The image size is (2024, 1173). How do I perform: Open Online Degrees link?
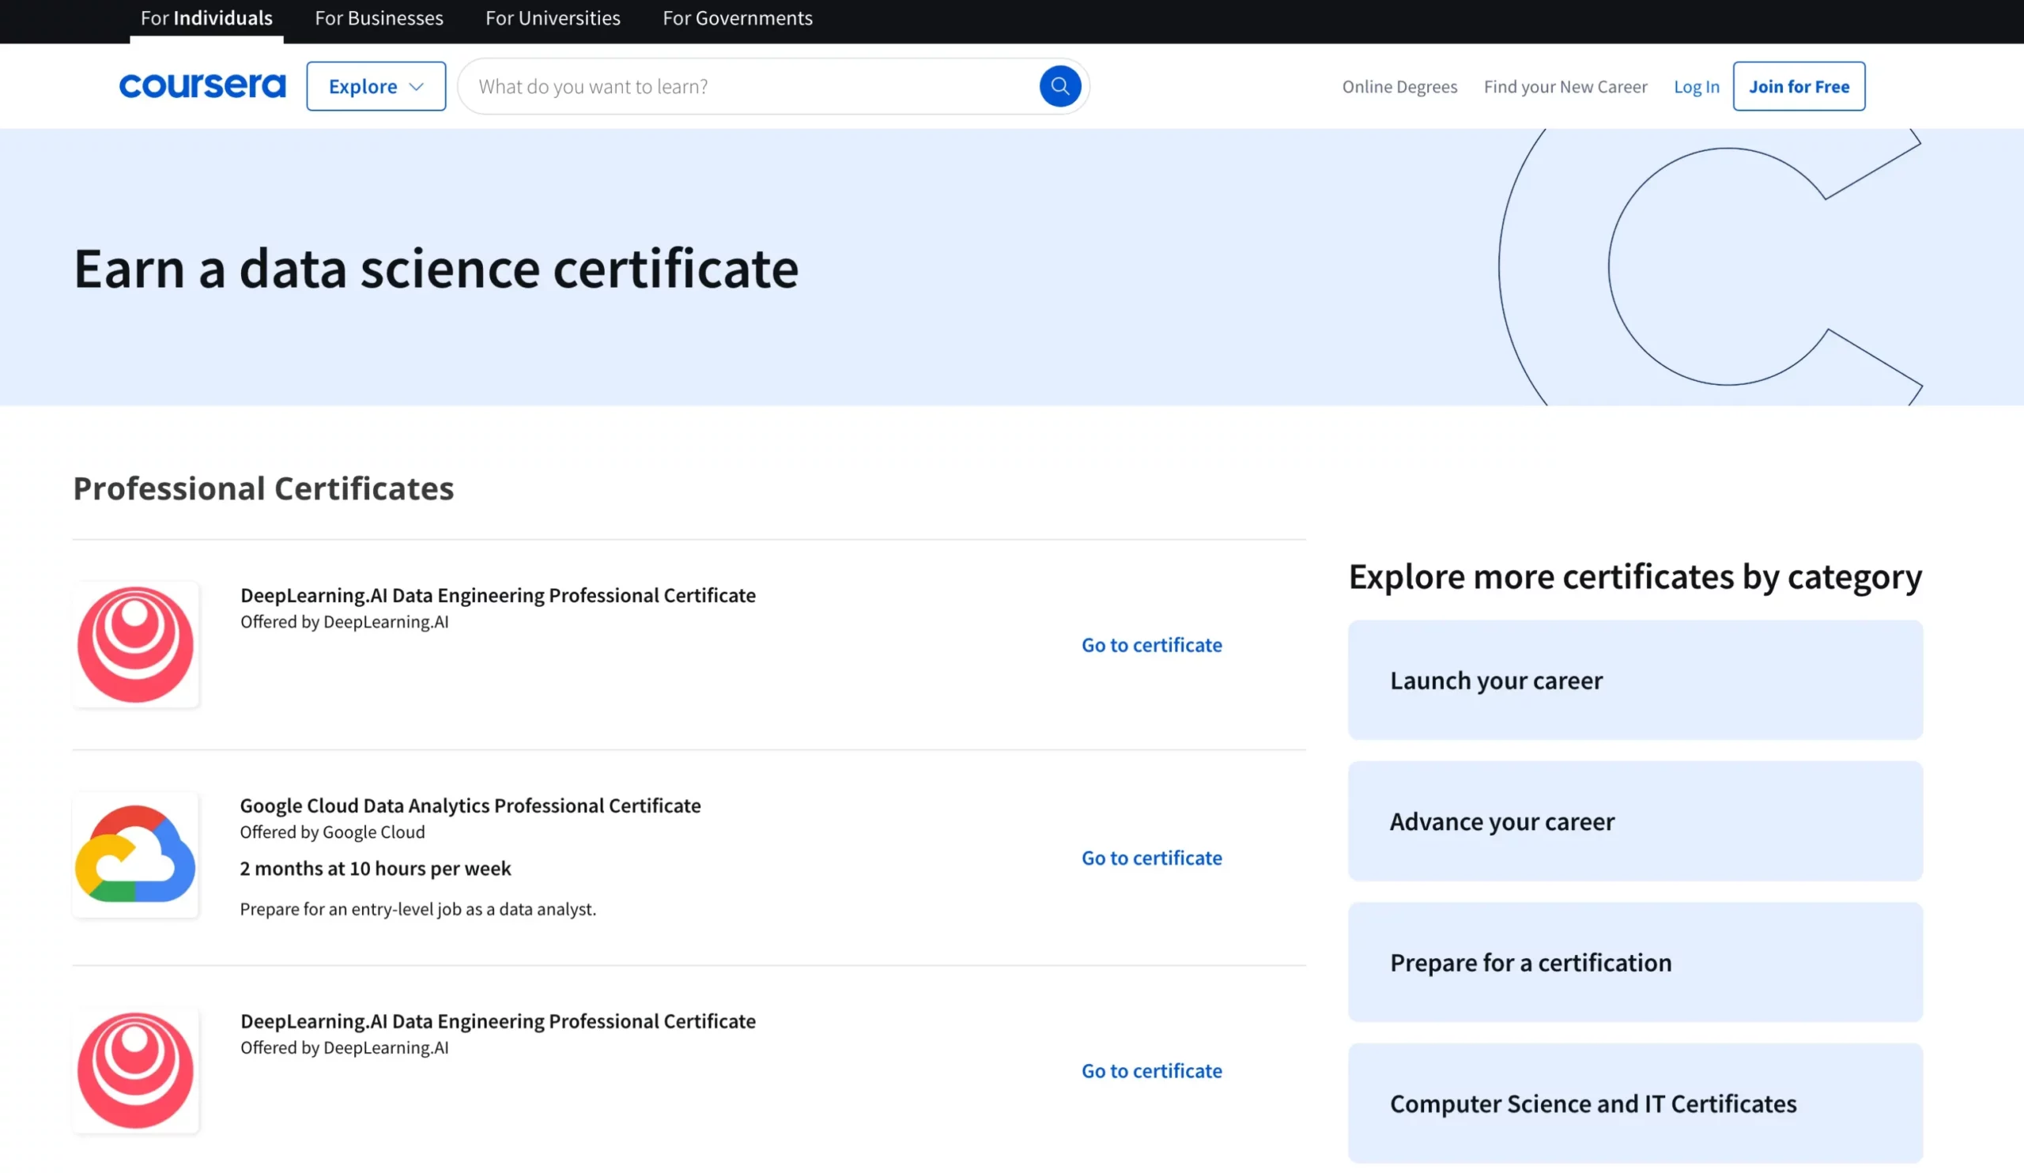coord(1399,87)
